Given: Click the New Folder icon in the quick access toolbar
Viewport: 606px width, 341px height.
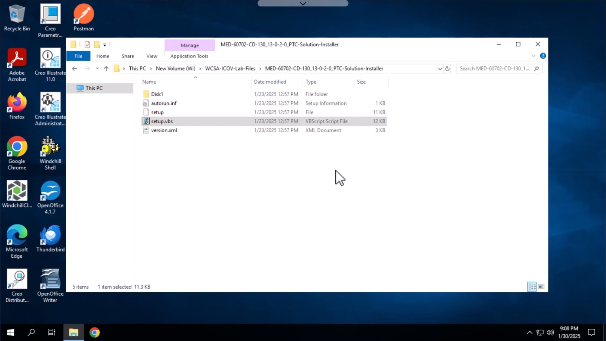Looking at the screenshot, I should tap(97, 45).
